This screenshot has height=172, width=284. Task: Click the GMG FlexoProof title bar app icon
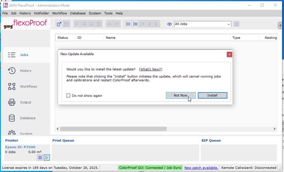click(6, 5)
